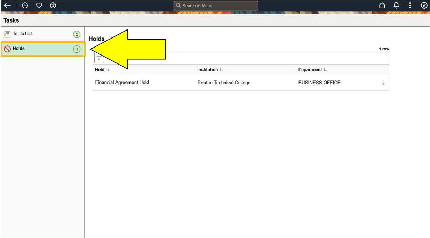430x238 pixels.
Task: Click the Search in Menu field
Action: [215, 6]
